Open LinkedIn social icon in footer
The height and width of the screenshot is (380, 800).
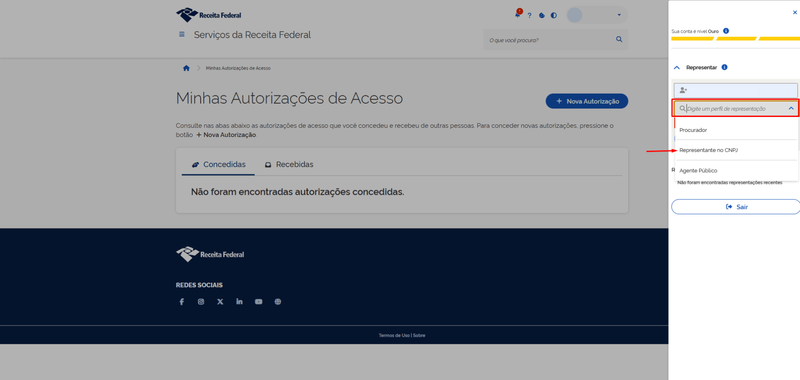coord(239,302)
